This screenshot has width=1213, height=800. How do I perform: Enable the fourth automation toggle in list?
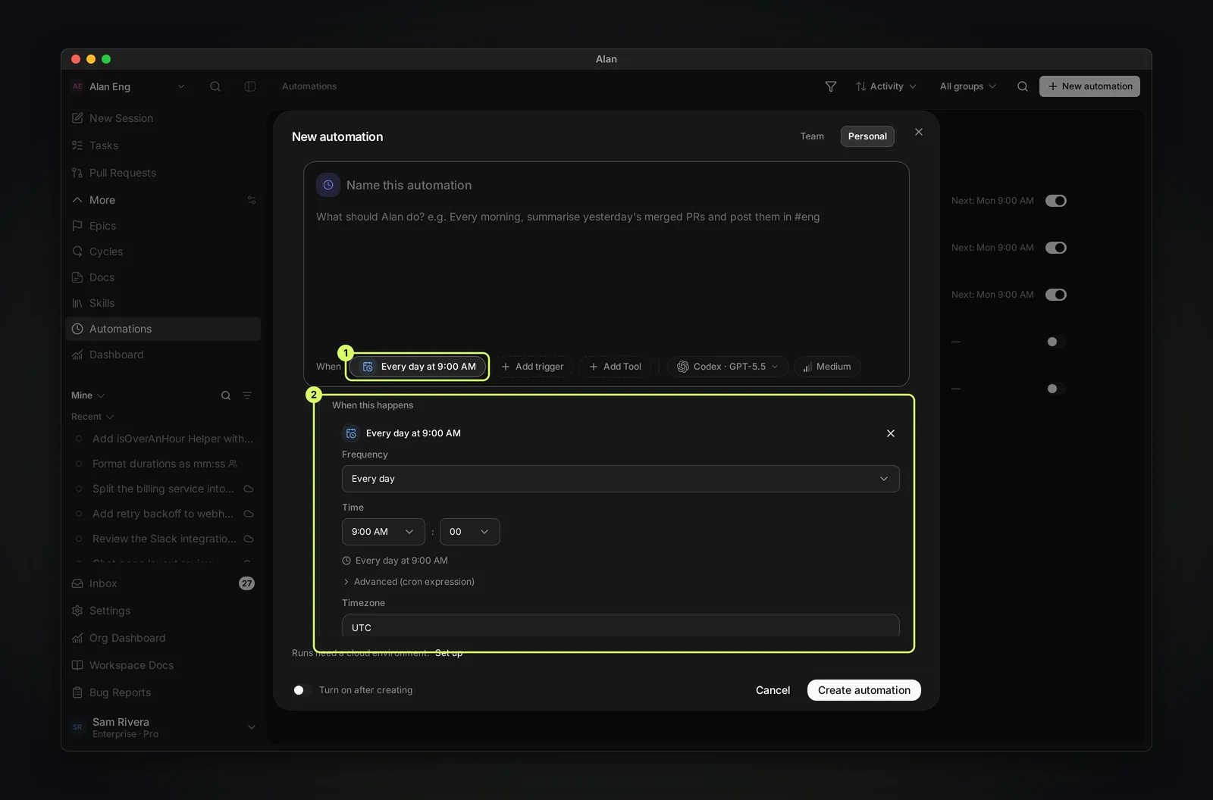click(1056, 342)
